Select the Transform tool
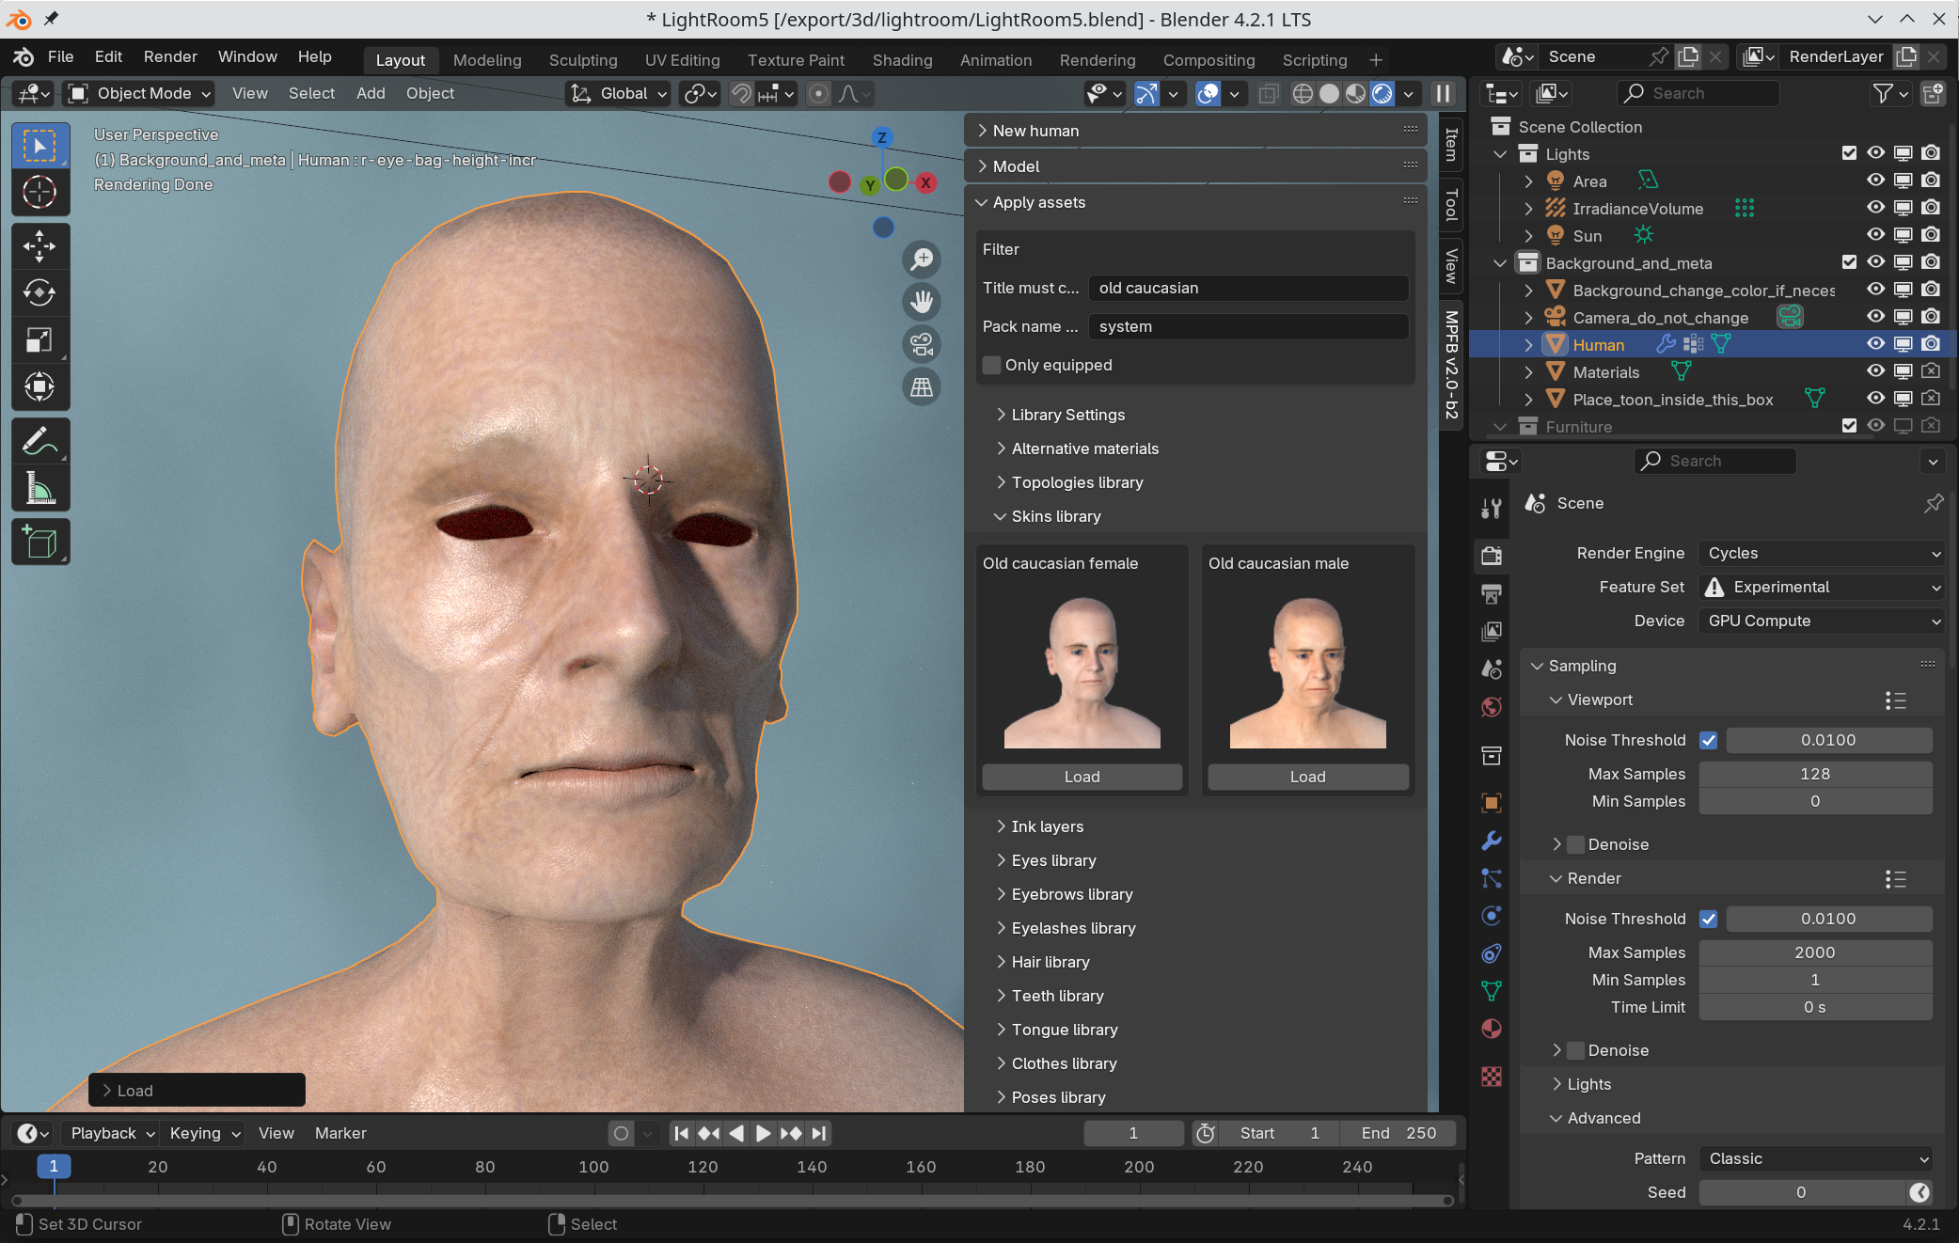The width and height of the screenshot is (1959, 1243). click(39, 386)
